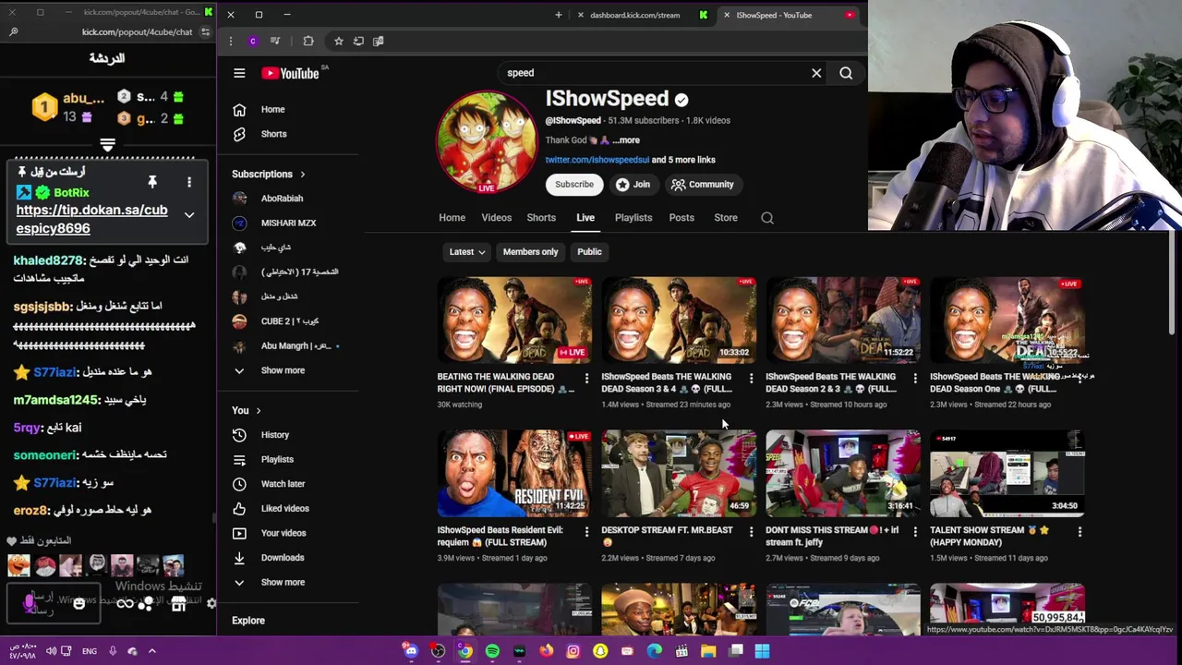Expand the You section arrow

pyautogui.click(x=258, y=411)
